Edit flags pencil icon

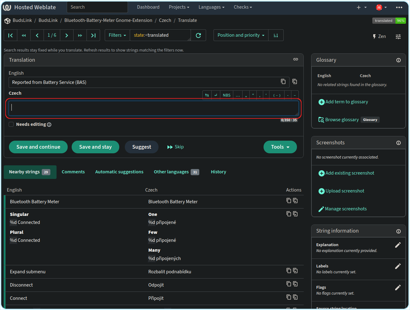(398, 287)
